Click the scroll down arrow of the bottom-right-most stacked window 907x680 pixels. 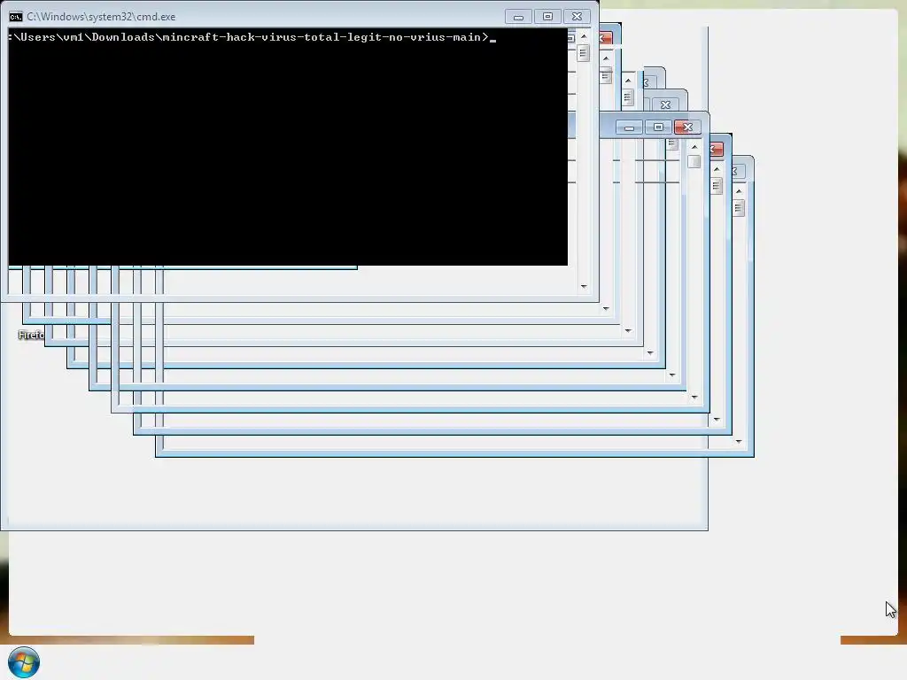tap(739, 442)
